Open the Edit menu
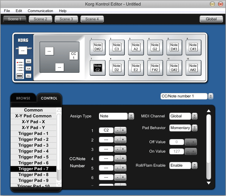The image size is (226, 196). (x=19, y=11)
